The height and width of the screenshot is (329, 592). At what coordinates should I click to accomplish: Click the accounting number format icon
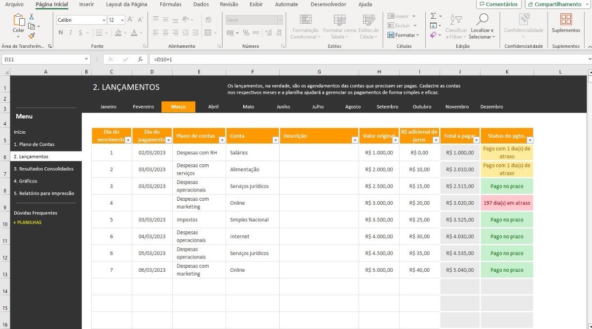point(230,33)
